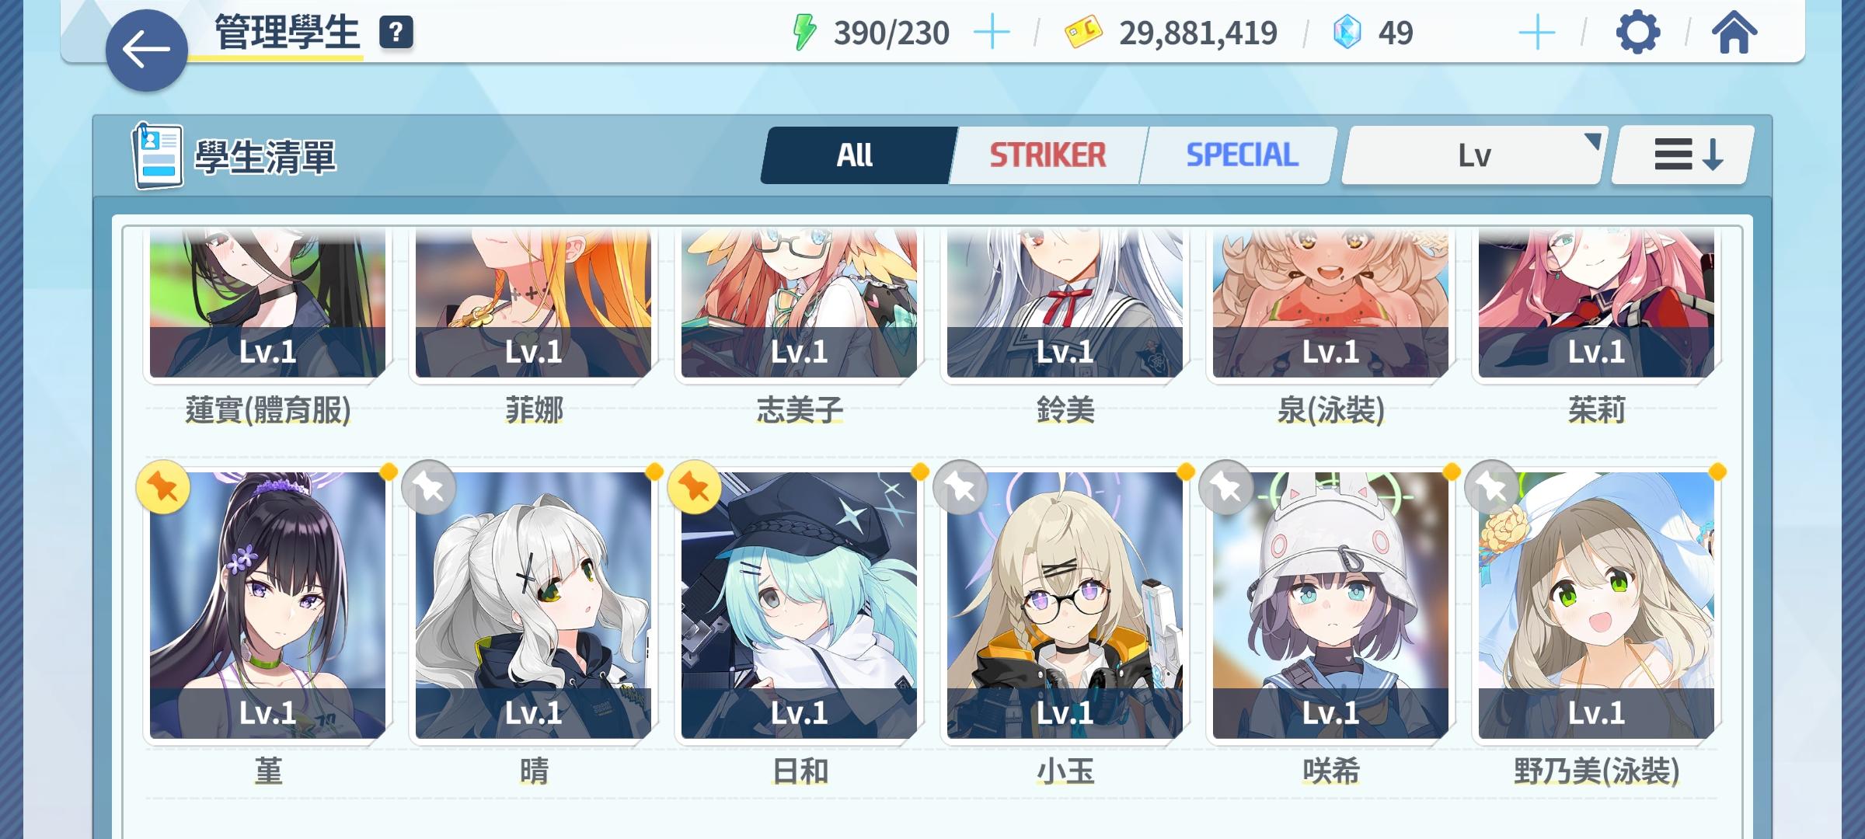This screenshot has width=1865, height=839.
Task: Toggle favorite pin on 小玉
Action: click(x=960, y=488)
